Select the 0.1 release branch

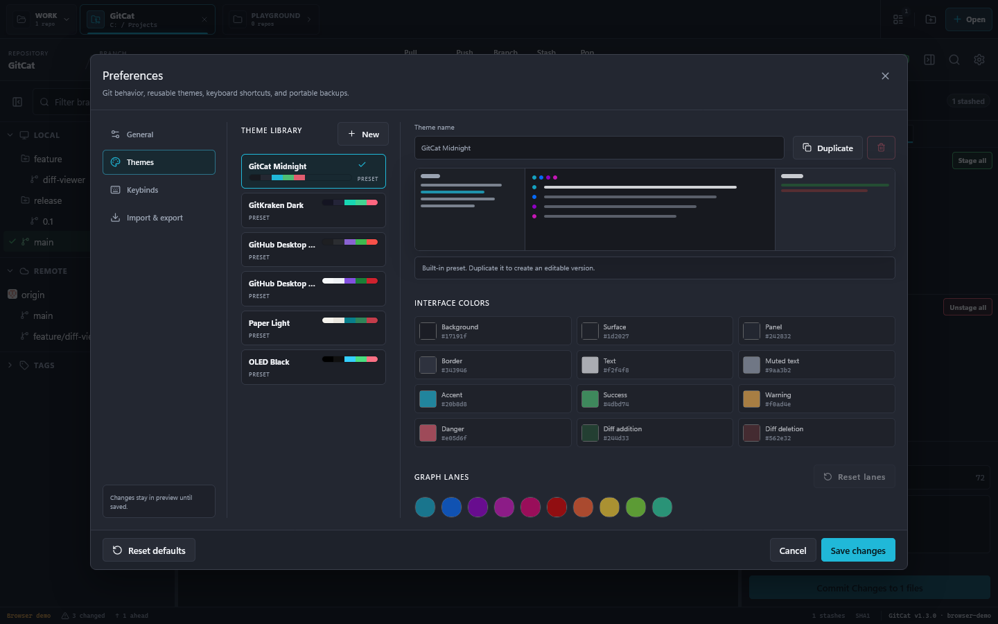tap(48, 221)
